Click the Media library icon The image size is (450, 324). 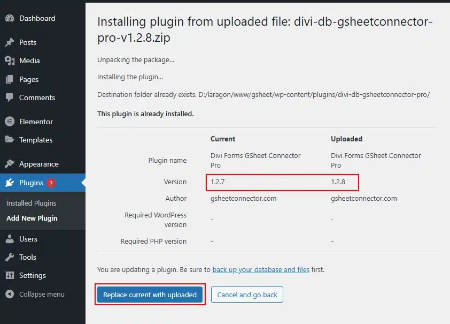tap(10, 61)
